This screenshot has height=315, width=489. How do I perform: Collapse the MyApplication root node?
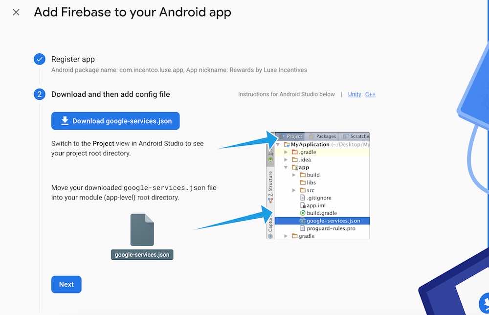point(278,144)
